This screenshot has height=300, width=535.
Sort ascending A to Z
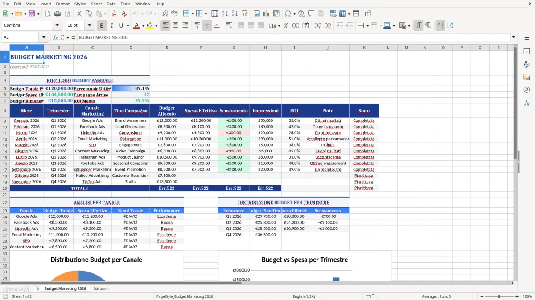[x=225, y=14]
